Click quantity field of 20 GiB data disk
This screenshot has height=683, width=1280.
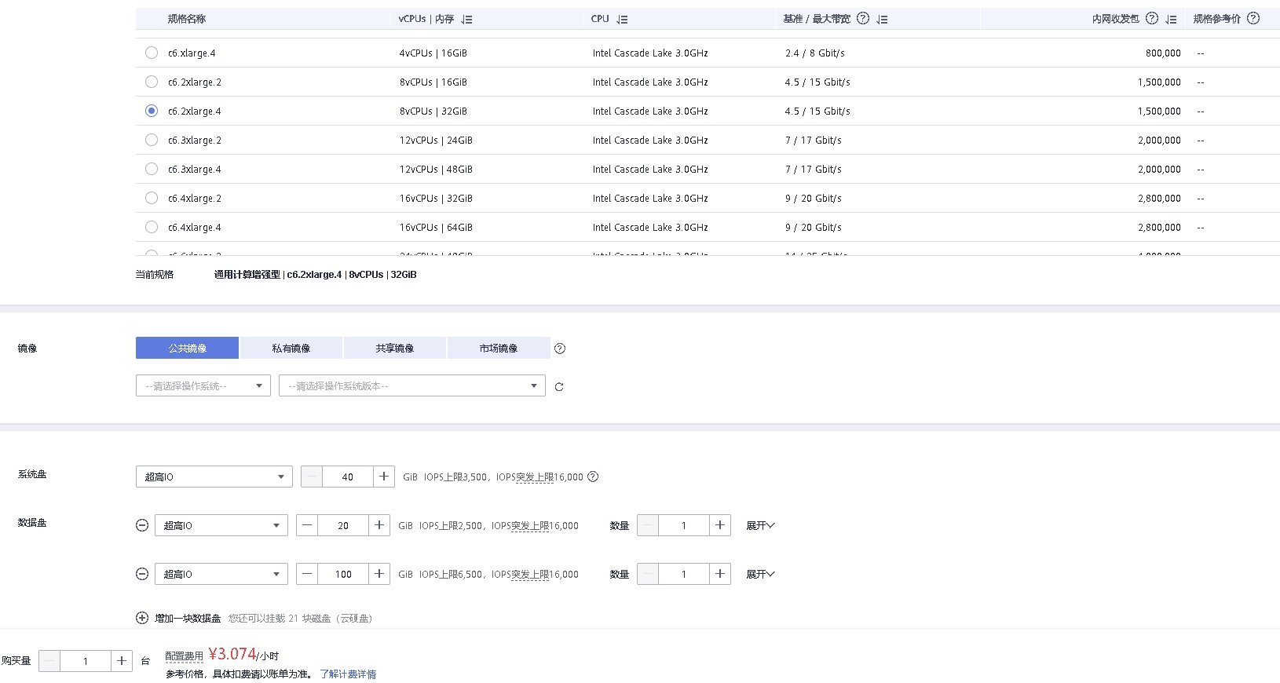(x=684, y=525)
